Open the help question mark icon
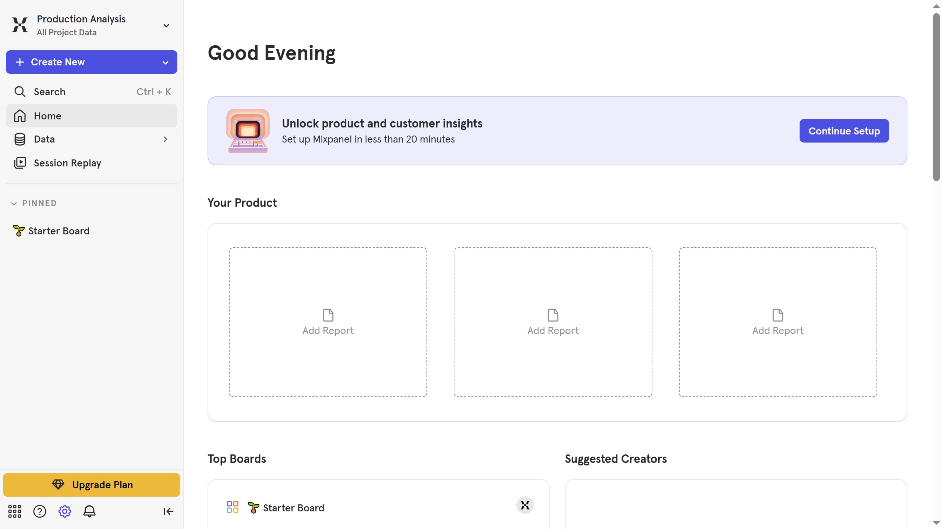Viewport: 942px width, 529px height. click(x=40, y=511)
